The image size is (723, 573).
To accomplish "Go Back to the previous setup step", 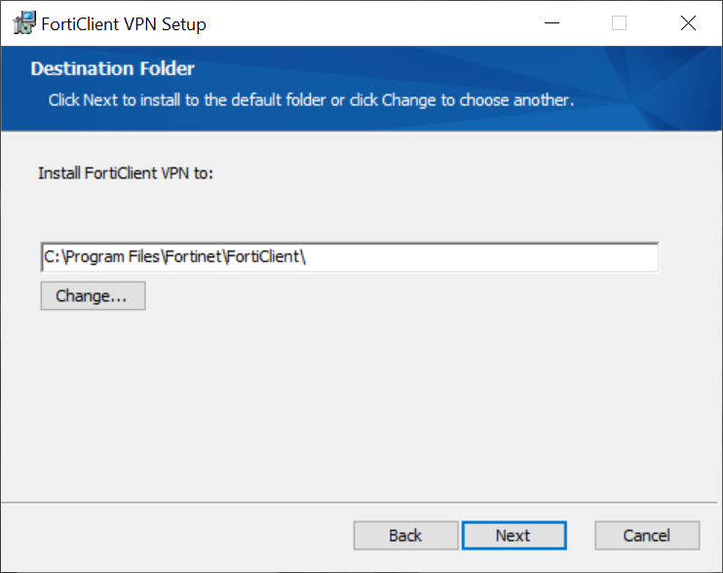I will (405, 535).
